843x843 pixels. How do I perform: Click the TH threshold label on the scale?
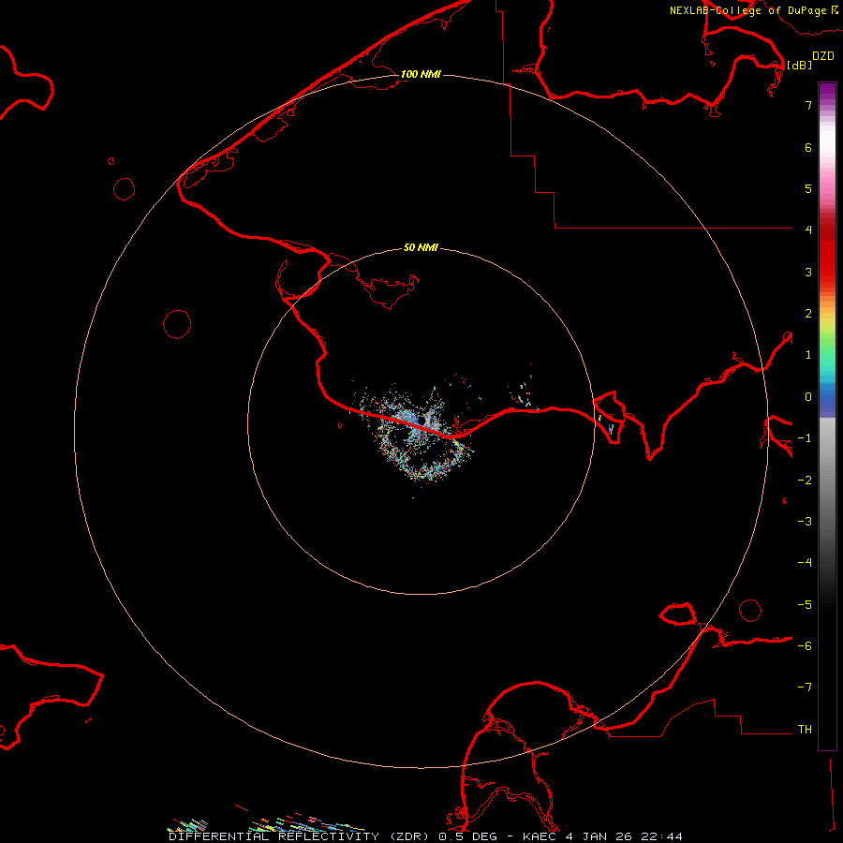click(x=805, y=730)
